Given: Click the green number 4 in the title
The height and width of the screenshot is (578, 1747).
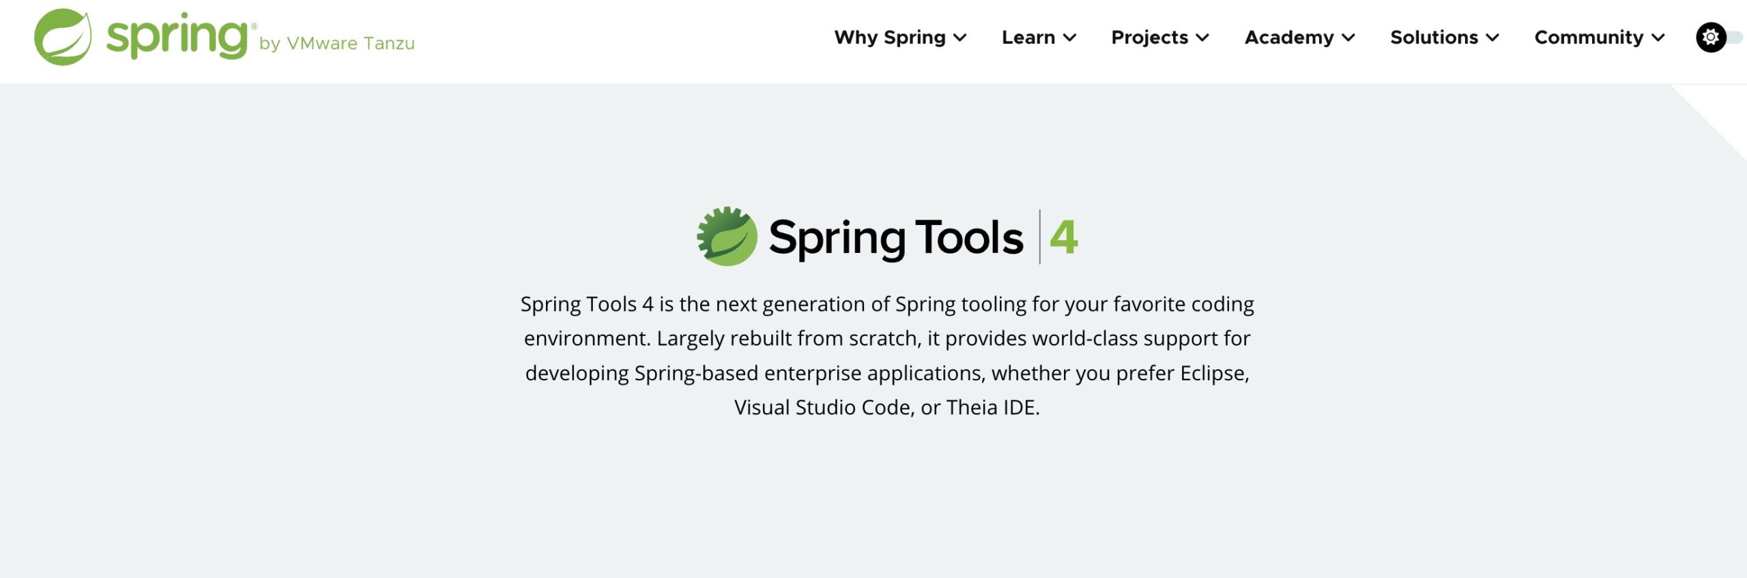Looking at the screenshot, I should point(1063,237).
